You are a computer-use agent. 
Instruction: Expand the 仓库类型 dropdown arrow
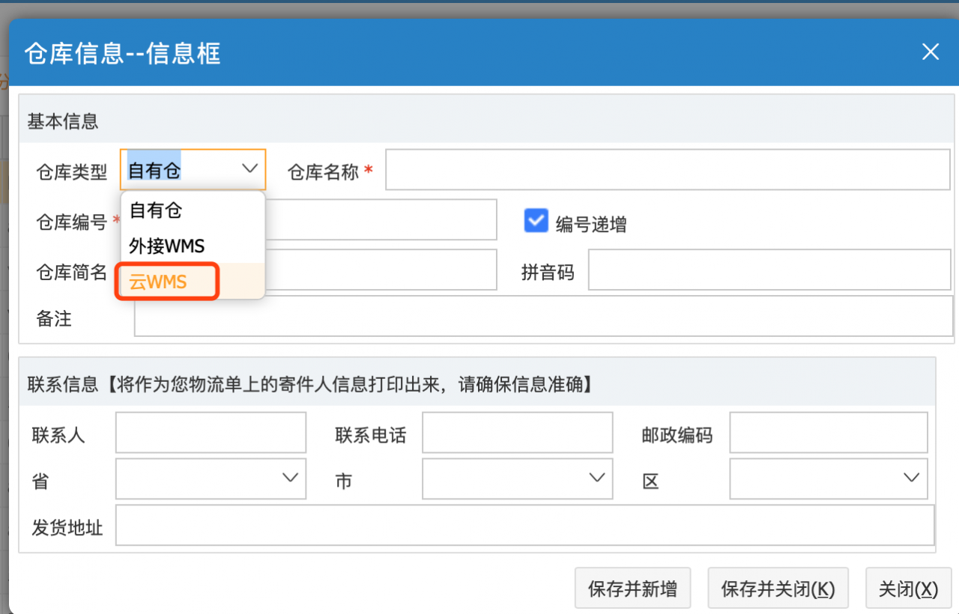coord(249,169)
